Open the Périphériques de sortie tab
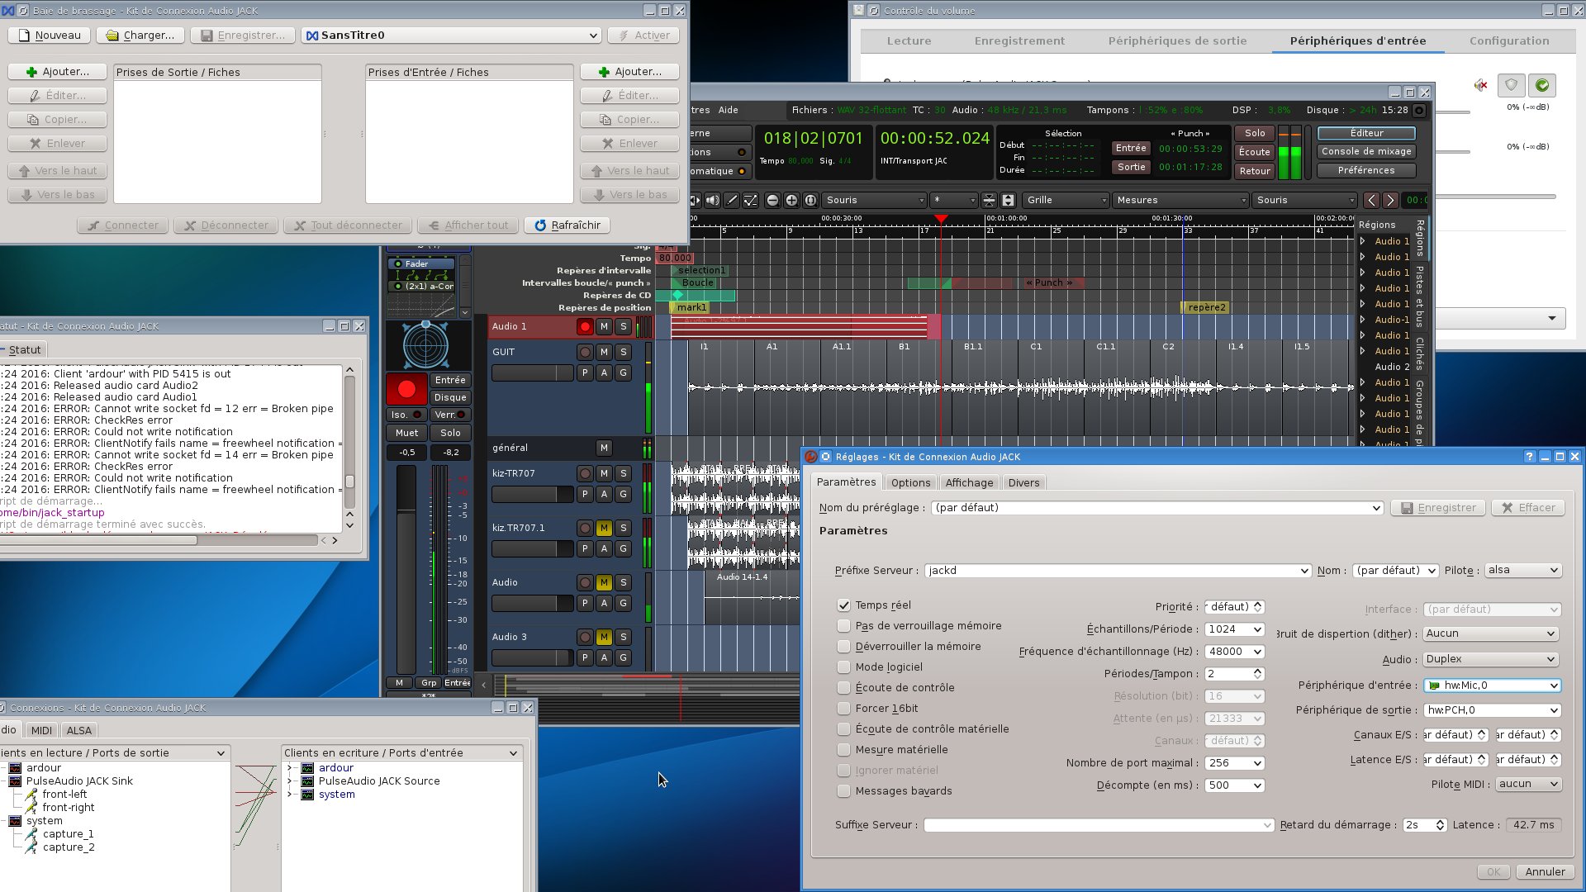 tap(1177, 40)
